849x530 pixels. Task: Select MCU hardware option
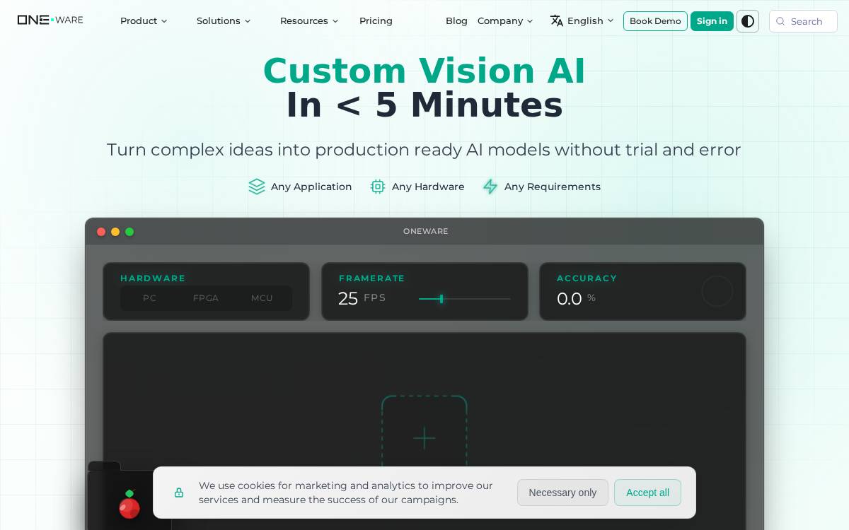[262, 298]
